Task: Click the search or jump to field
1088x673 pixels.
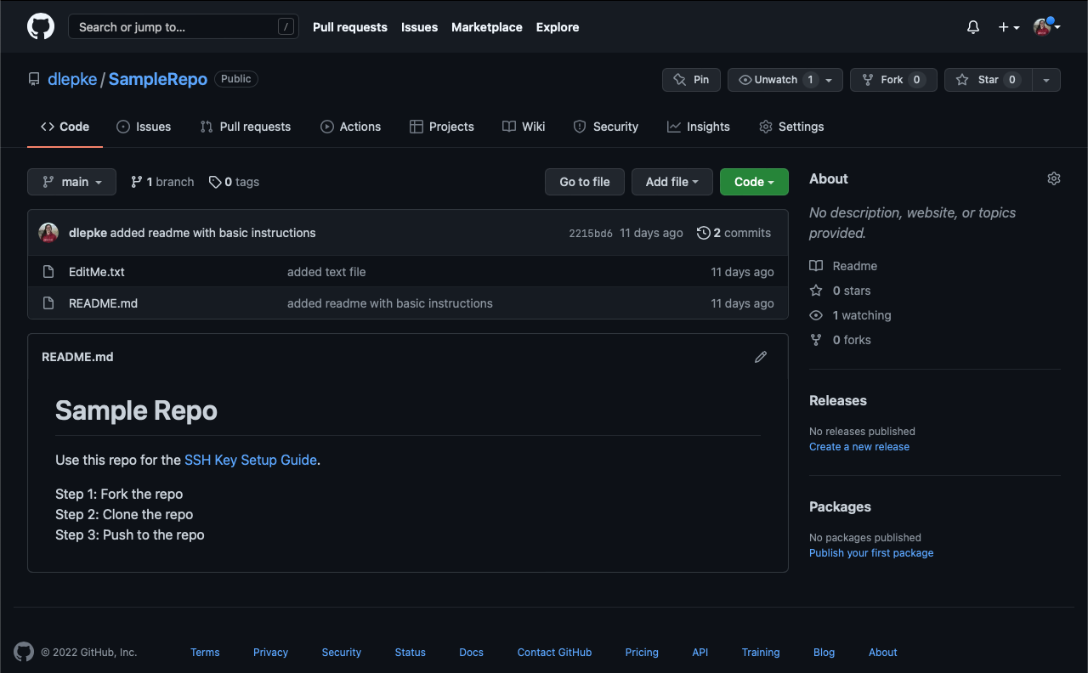Action: click(184, 27)
